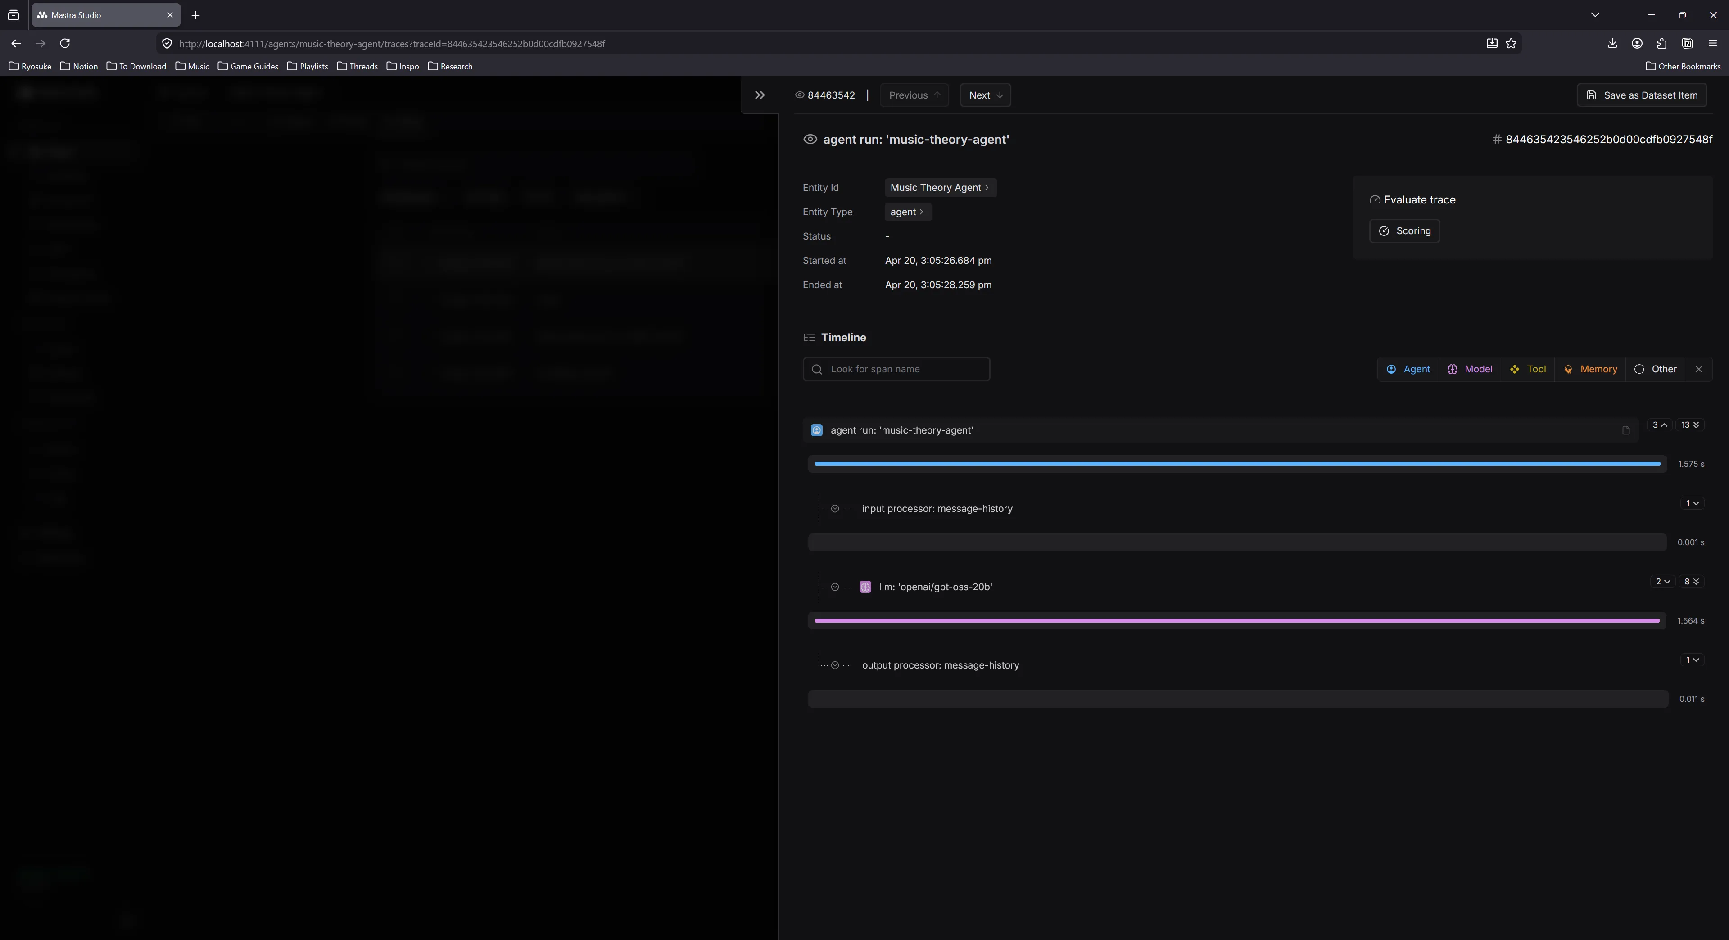Open Scoring under Evaluate trace
1729x940 pixels.
point(1404,230)
